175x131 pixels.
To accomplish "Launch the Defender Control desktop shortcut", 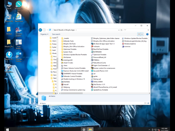I will (x=19, y=57).
